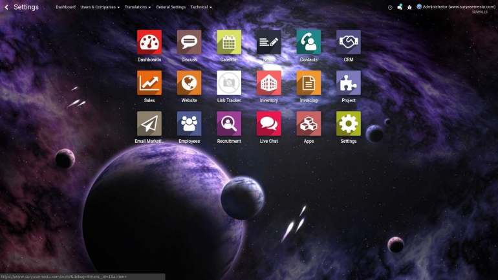Launch the CRM handshake app
The height and width of the screenshot is (280, 498).
click(x=349, y=42)
